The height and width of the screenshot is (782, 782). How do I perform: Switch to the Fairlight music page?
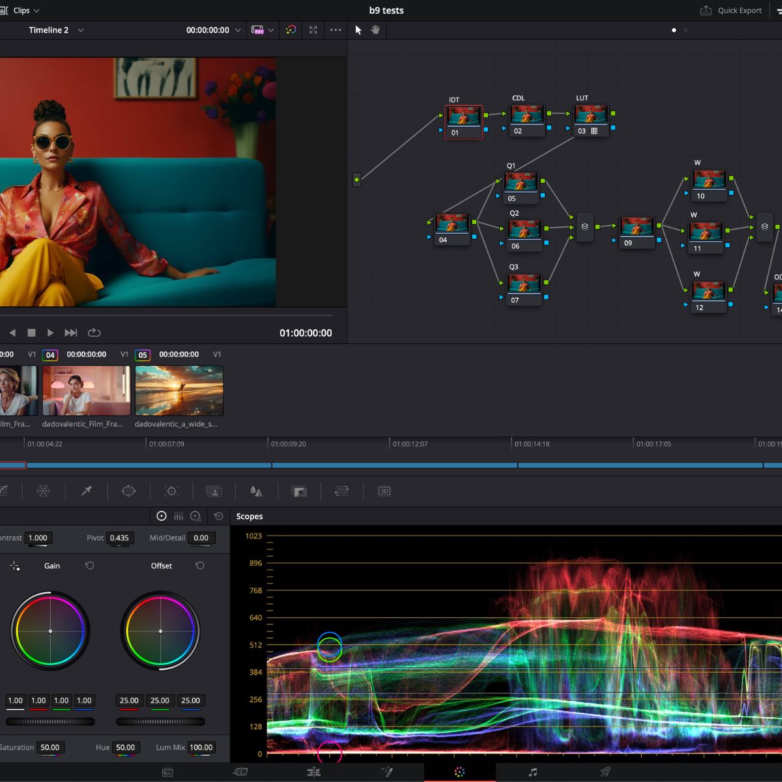coord(532,772)
